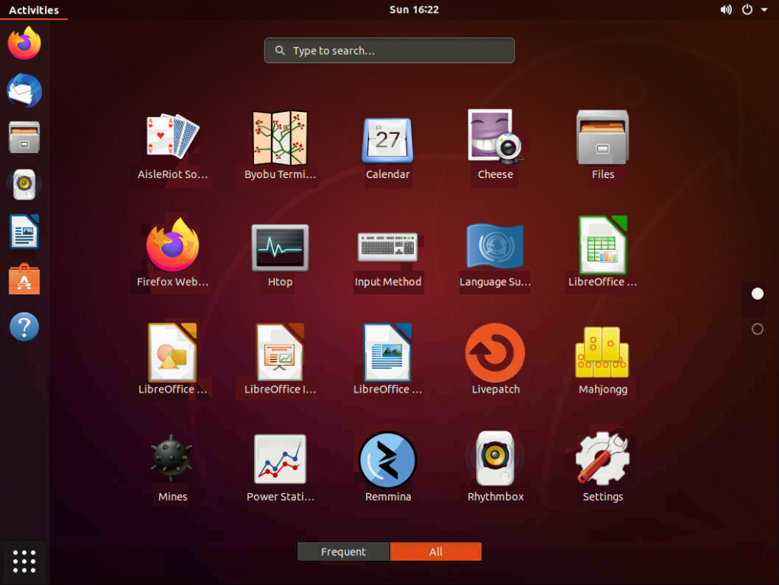Open Language Support settings
This screenshot has height=585, width=779.
(x=495, y=247)
